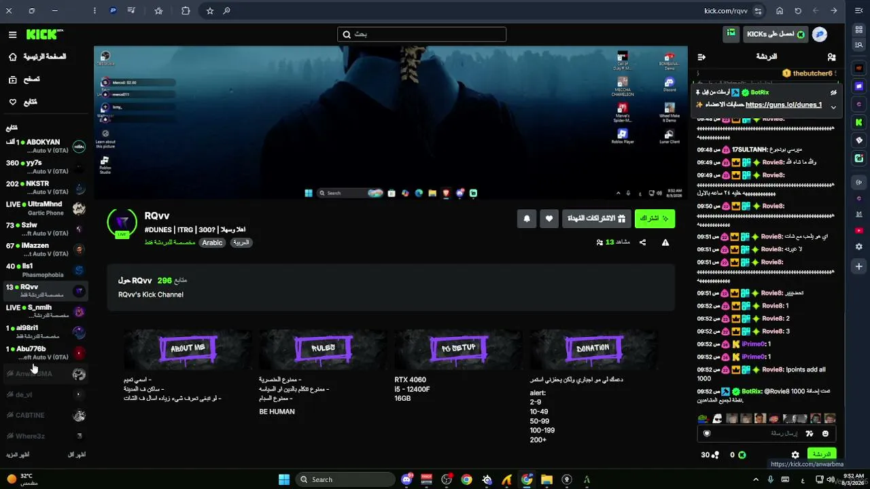Click the home page house icon in sidebar

12,57
